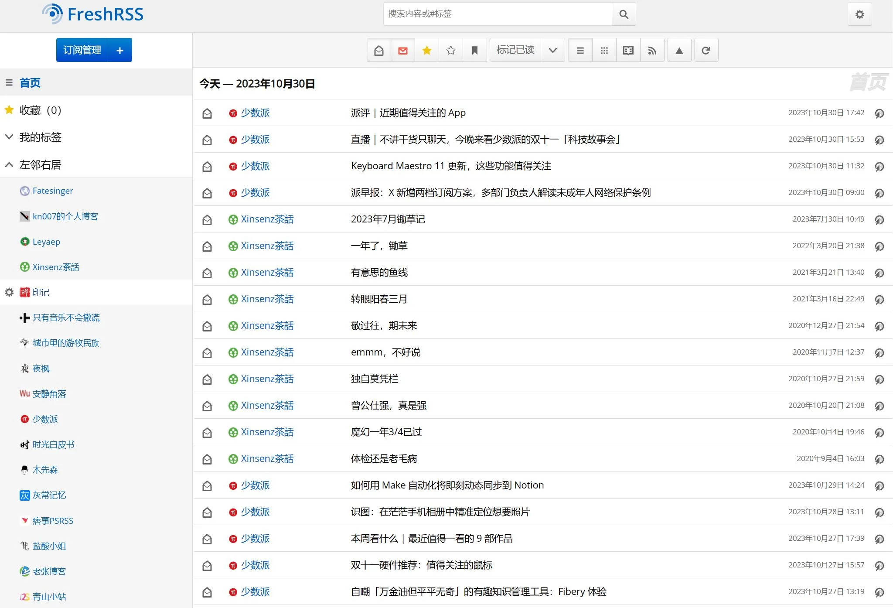Open original link of 体检还是老毛病
The height and width of the screenshot is (608, 893).
coord(879,459)
